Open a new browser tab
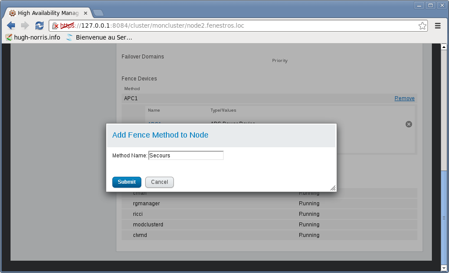 point(98,13)
